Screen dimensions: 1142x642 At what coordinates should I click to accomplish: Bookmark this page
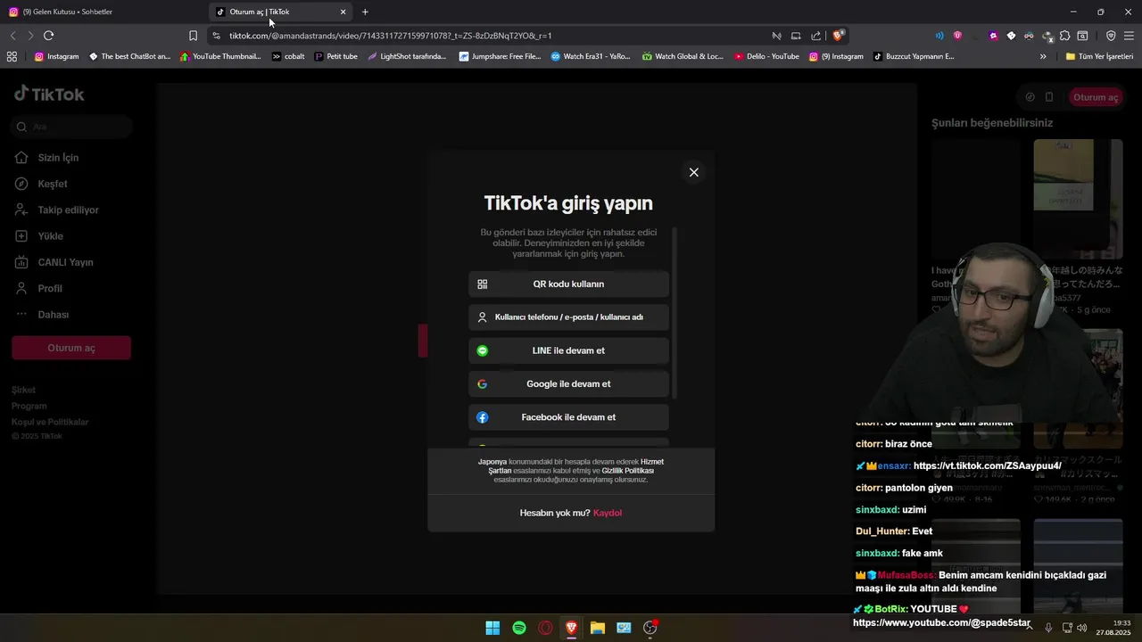coord(193,36)
